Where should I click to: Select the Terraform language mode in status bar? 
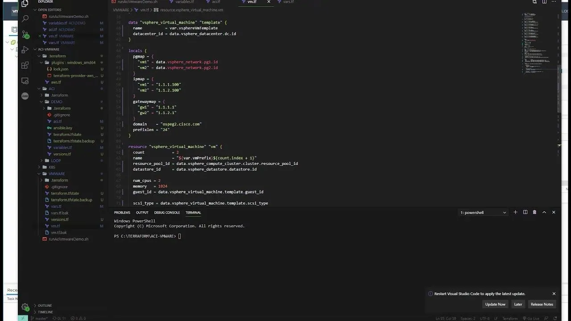tap(509, 318)
